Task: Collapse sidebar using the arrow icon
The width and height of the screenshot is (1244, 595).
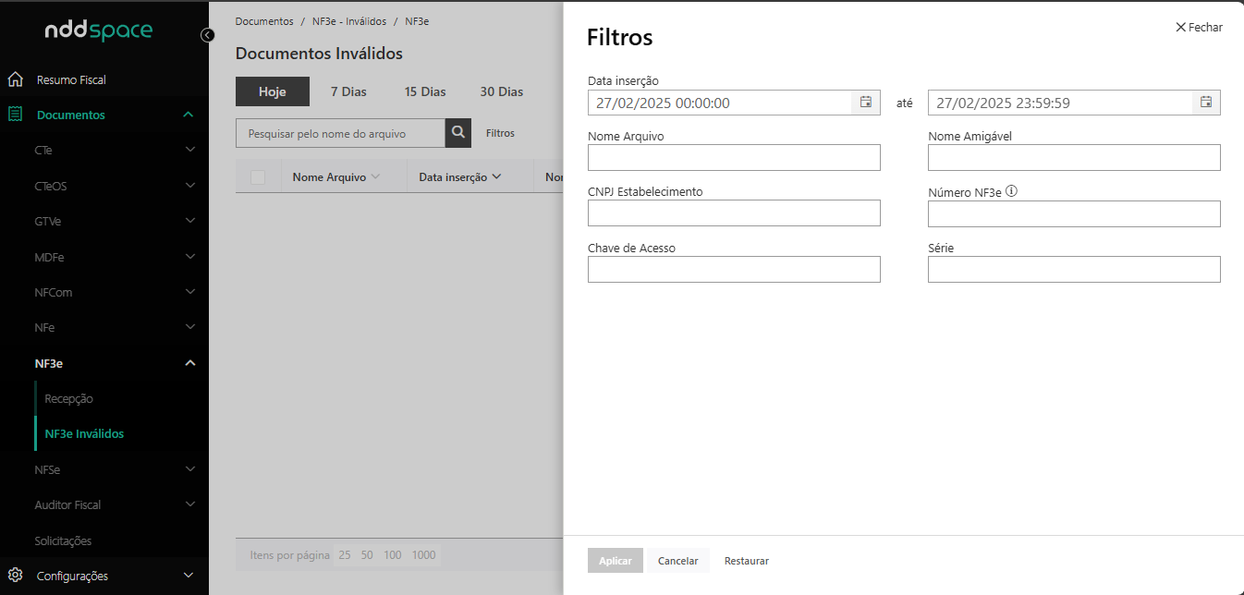Action: (x=208, y=35)
